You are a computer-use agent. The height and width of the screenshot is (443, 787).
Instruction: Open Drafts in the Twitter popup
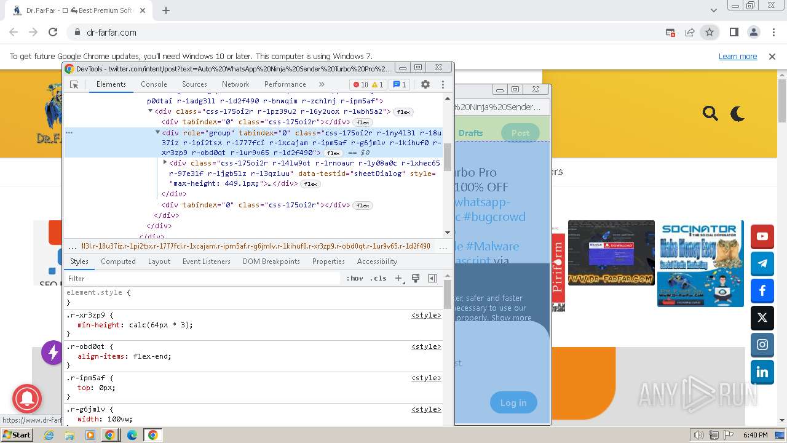pos(471,133)
